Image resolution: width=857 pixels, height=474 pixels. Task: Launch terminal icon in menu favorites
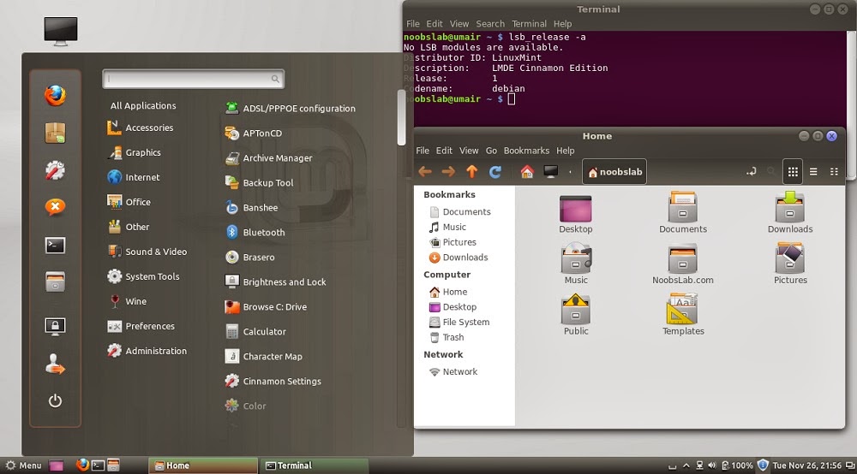pyautogui.click(x=55, y=246)
